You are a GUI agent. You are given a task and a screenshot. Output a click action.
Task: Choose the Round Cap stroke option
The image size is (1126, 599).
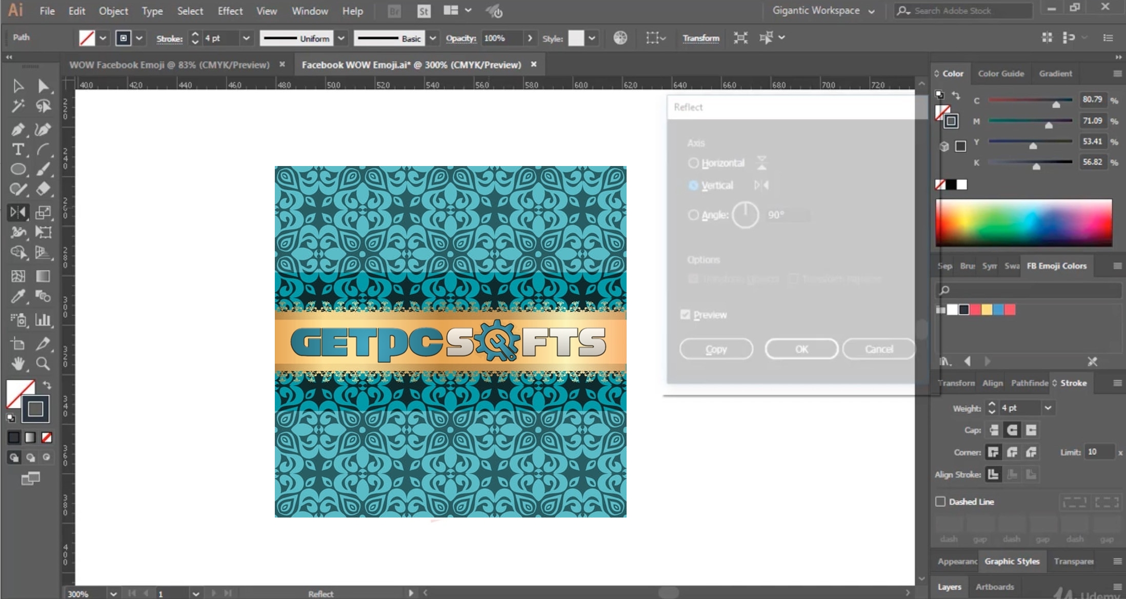click(x=1012, y=430)
